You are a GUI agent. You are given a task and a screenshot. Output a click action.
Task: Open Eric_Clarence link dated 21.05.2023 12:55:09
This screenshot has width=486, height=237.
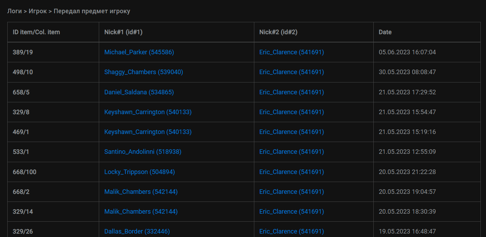pyautogui.click(x=292, y=152)
